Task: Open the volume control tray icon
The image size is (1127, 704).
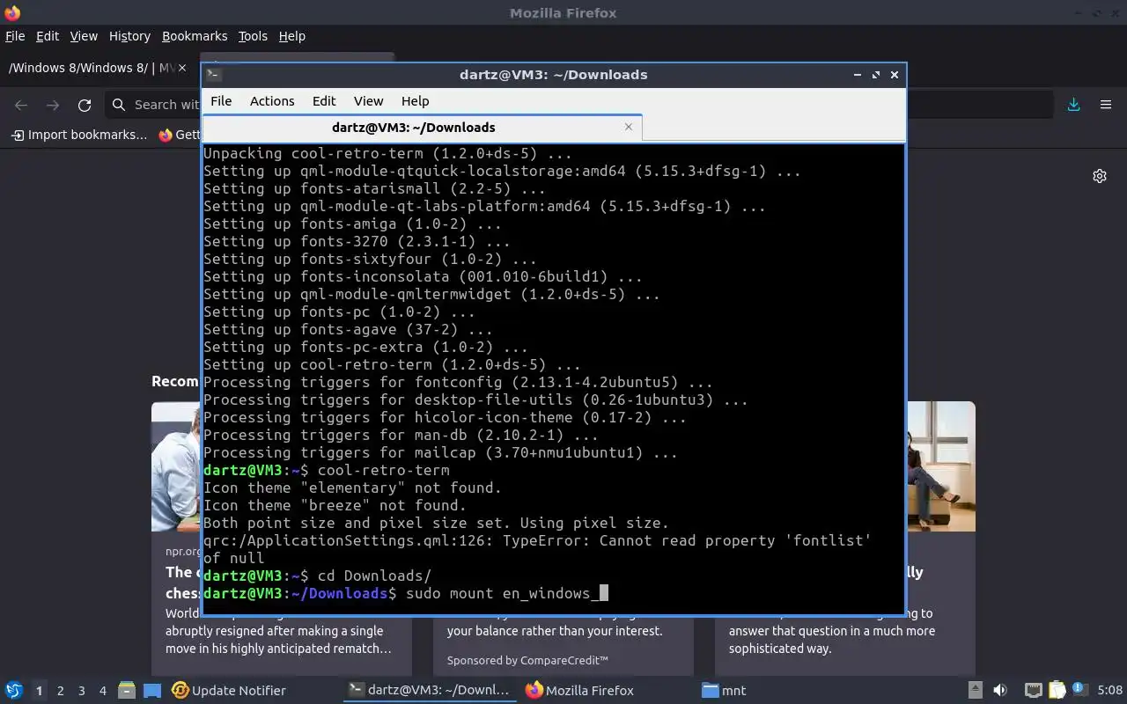Action: (x=1000, y=691)
